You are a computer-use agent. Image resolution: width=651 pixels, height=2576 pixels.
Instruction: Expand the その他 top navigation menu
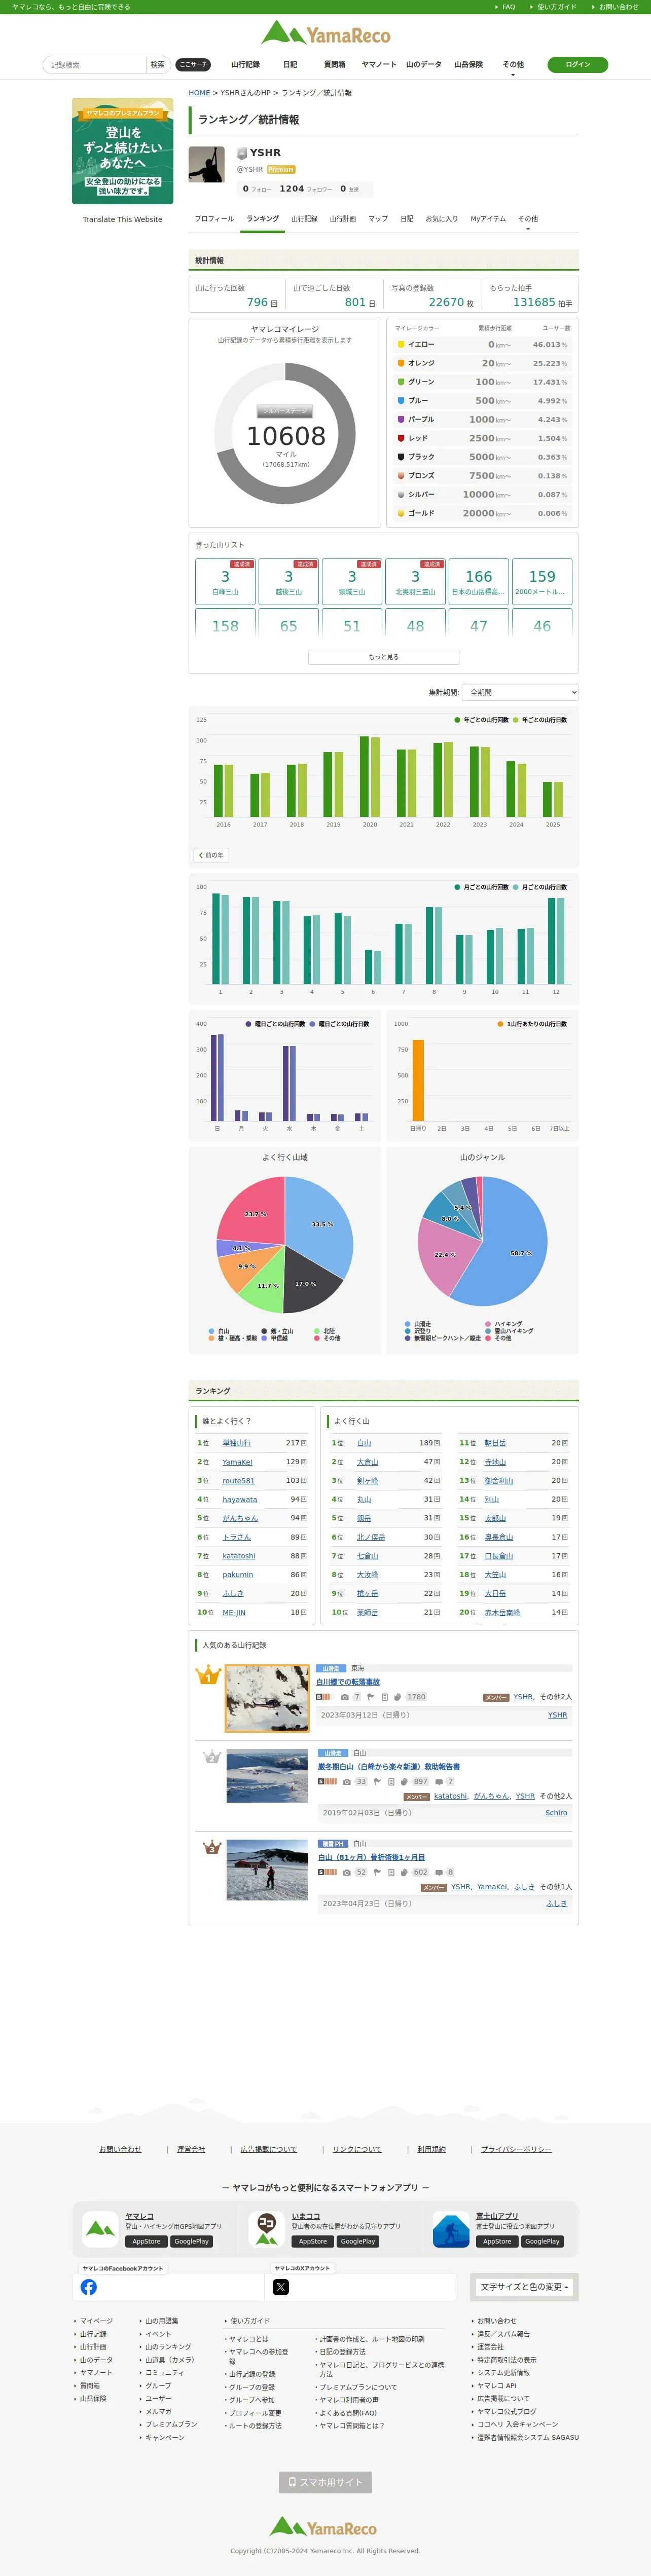(x=513, y=64)
